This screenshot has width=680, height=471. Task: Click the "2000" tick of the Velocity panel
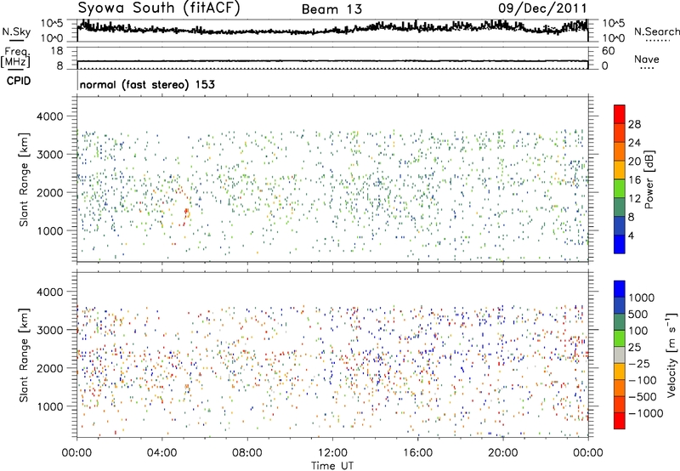pos(49,368)
